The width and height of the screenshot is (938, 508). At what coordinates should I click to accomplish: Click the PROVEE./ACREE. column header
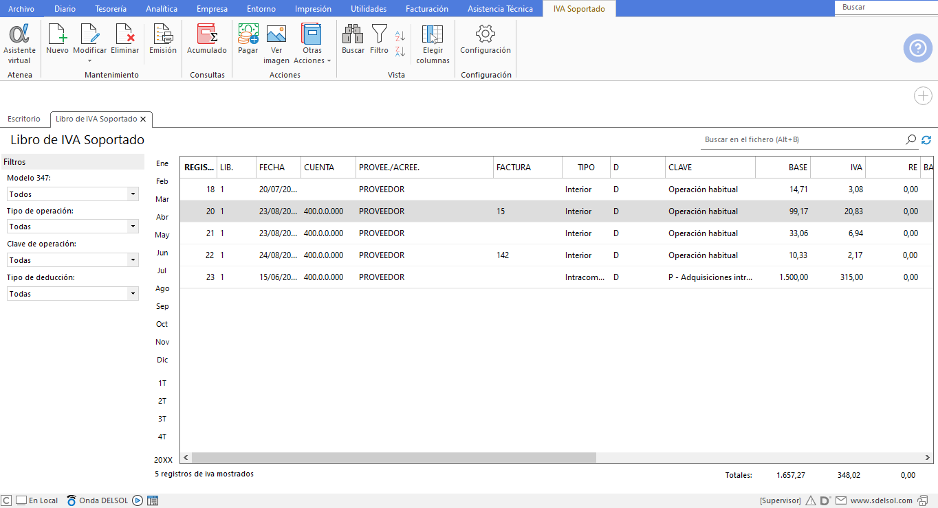424,167
